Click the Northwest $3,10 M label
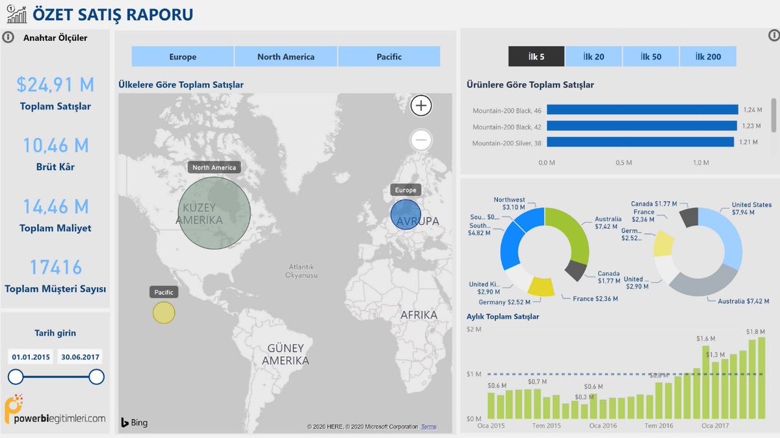Screen dimensions: 780x438 tap(509, 203)
